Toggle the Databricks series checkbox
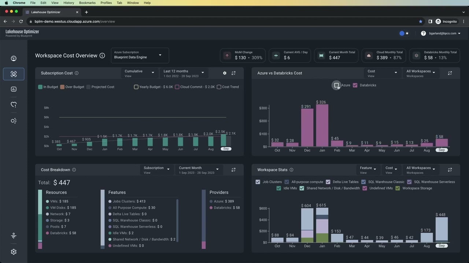 (355, 85)
